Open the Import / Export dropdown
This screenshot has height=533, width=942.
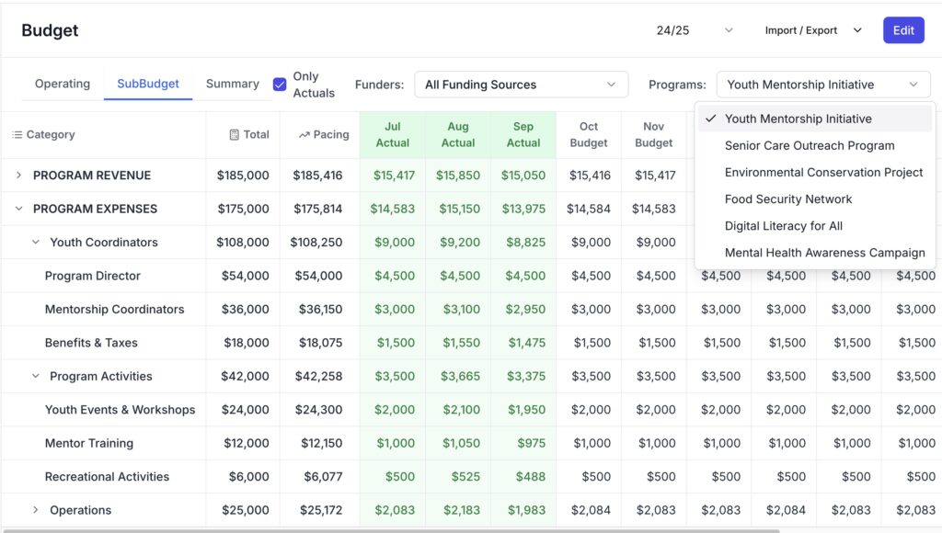813,30
